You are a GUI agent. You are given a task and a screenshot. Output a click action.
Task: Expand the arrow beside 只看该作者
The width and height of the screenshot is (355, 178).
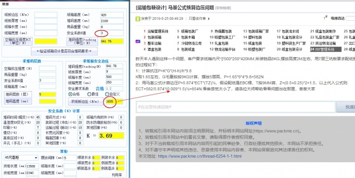[x=209, y=19]
